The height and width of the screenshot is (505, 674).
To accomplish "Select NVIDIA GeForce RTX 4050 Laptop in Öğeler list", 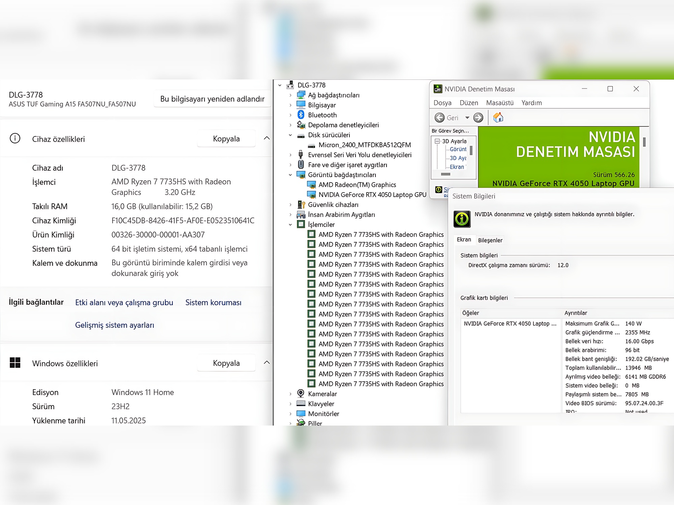I will [x=510, y=324].
